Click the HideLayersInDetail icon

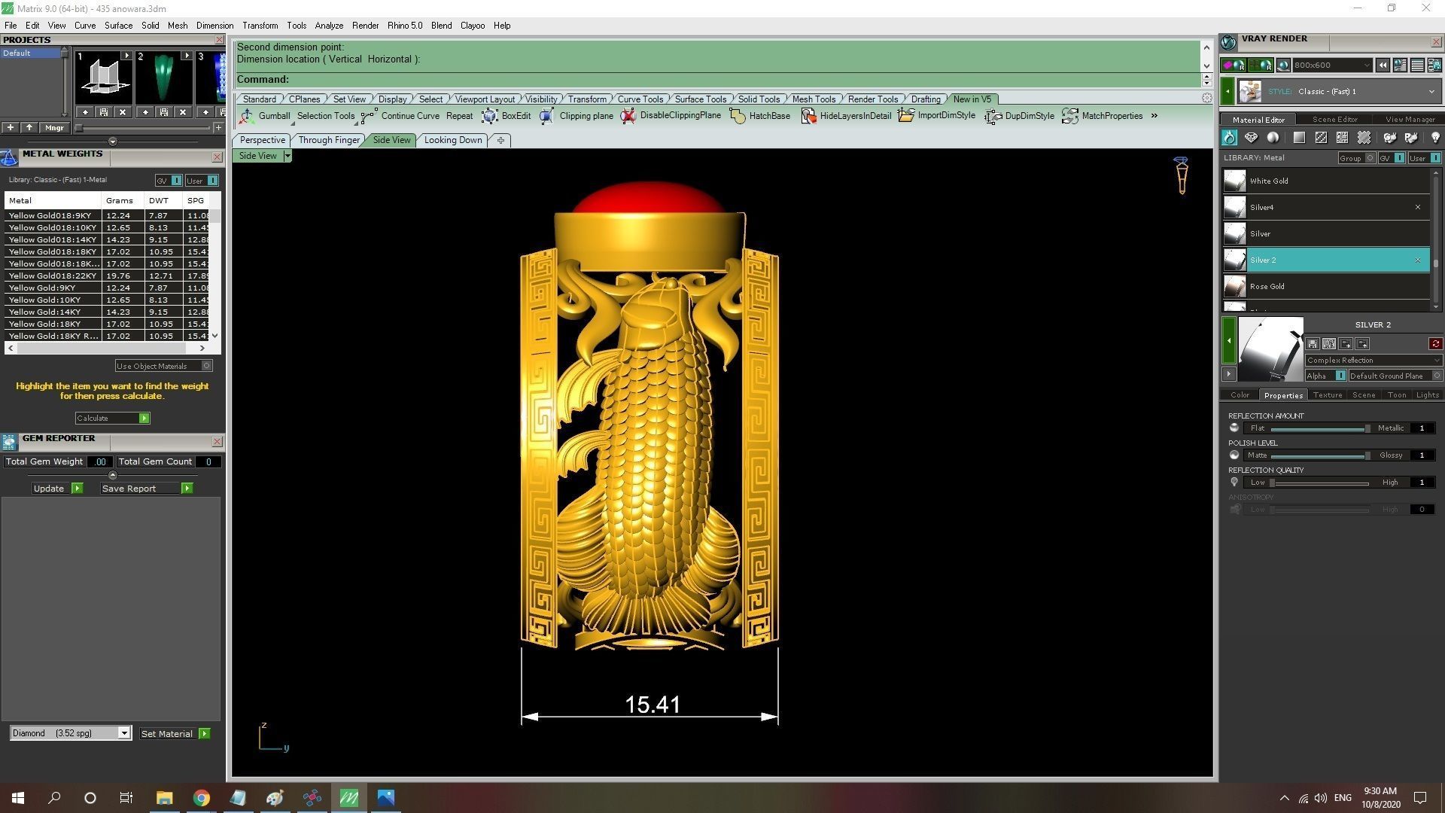coord(808,116)
